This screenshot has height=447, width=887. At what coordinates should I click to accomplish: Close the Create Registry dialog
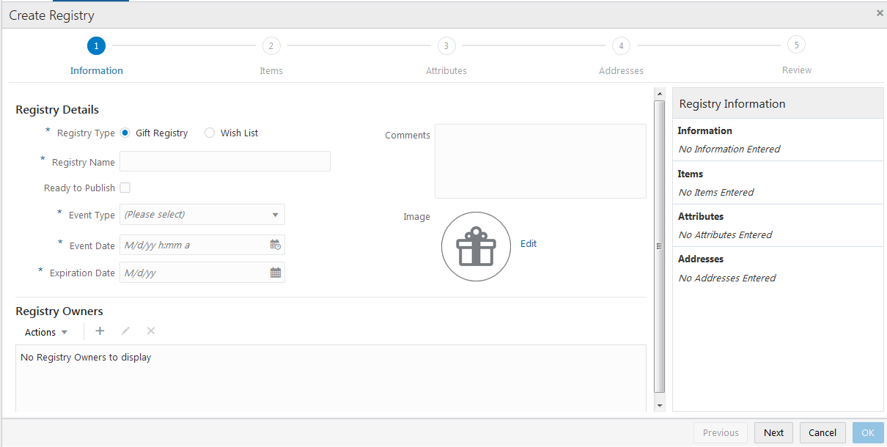tap(880, 13)
